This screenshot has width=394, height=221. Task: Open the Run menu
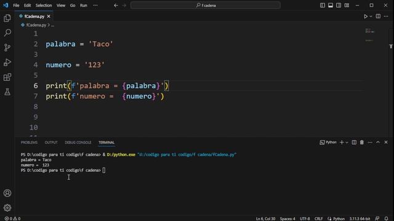(x=84, y=6)
